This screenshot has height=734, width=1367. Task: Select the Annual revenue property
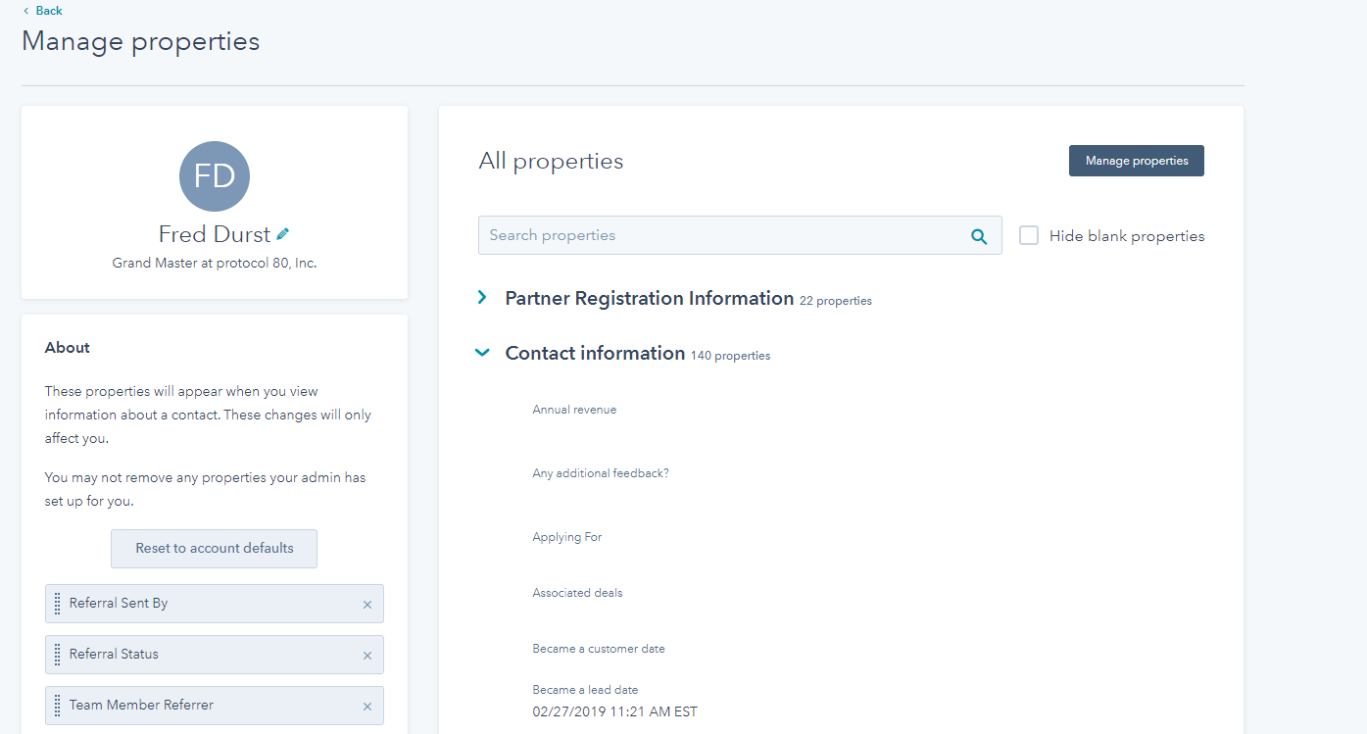[574, 410]
